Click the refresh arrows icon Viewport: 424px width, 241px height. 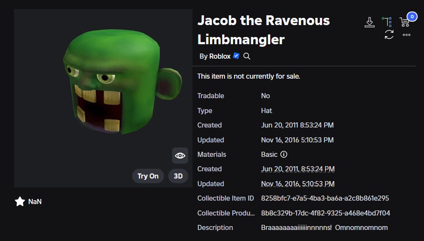pyautogui.click(x=389, y=34)
